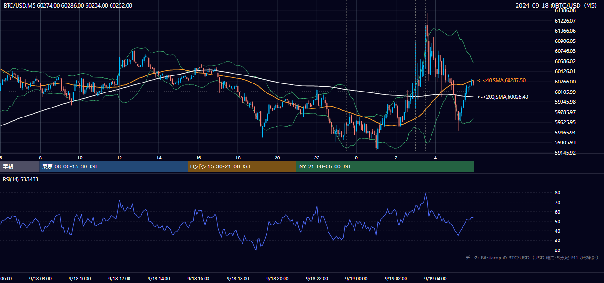Click the 60906.05 price axis label
The width and height of the screenshot is (604, 283).
[x=565, y=41]
